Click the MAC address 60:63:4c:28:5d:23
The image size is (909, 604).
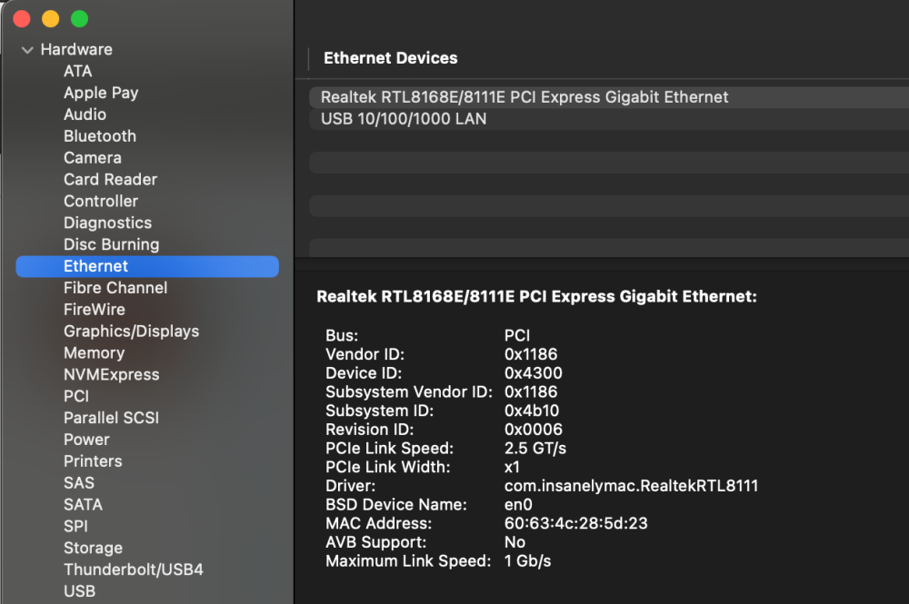point(575,523)
